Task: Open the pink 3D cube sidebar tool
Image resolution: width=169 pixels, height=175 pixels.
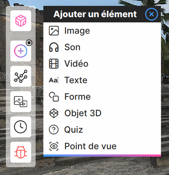Action: (x=21, y=21)
